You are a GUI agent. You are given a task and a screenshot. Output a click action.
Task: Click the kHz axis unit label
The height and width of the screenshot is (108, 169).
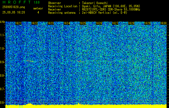[x=2, y=22]
